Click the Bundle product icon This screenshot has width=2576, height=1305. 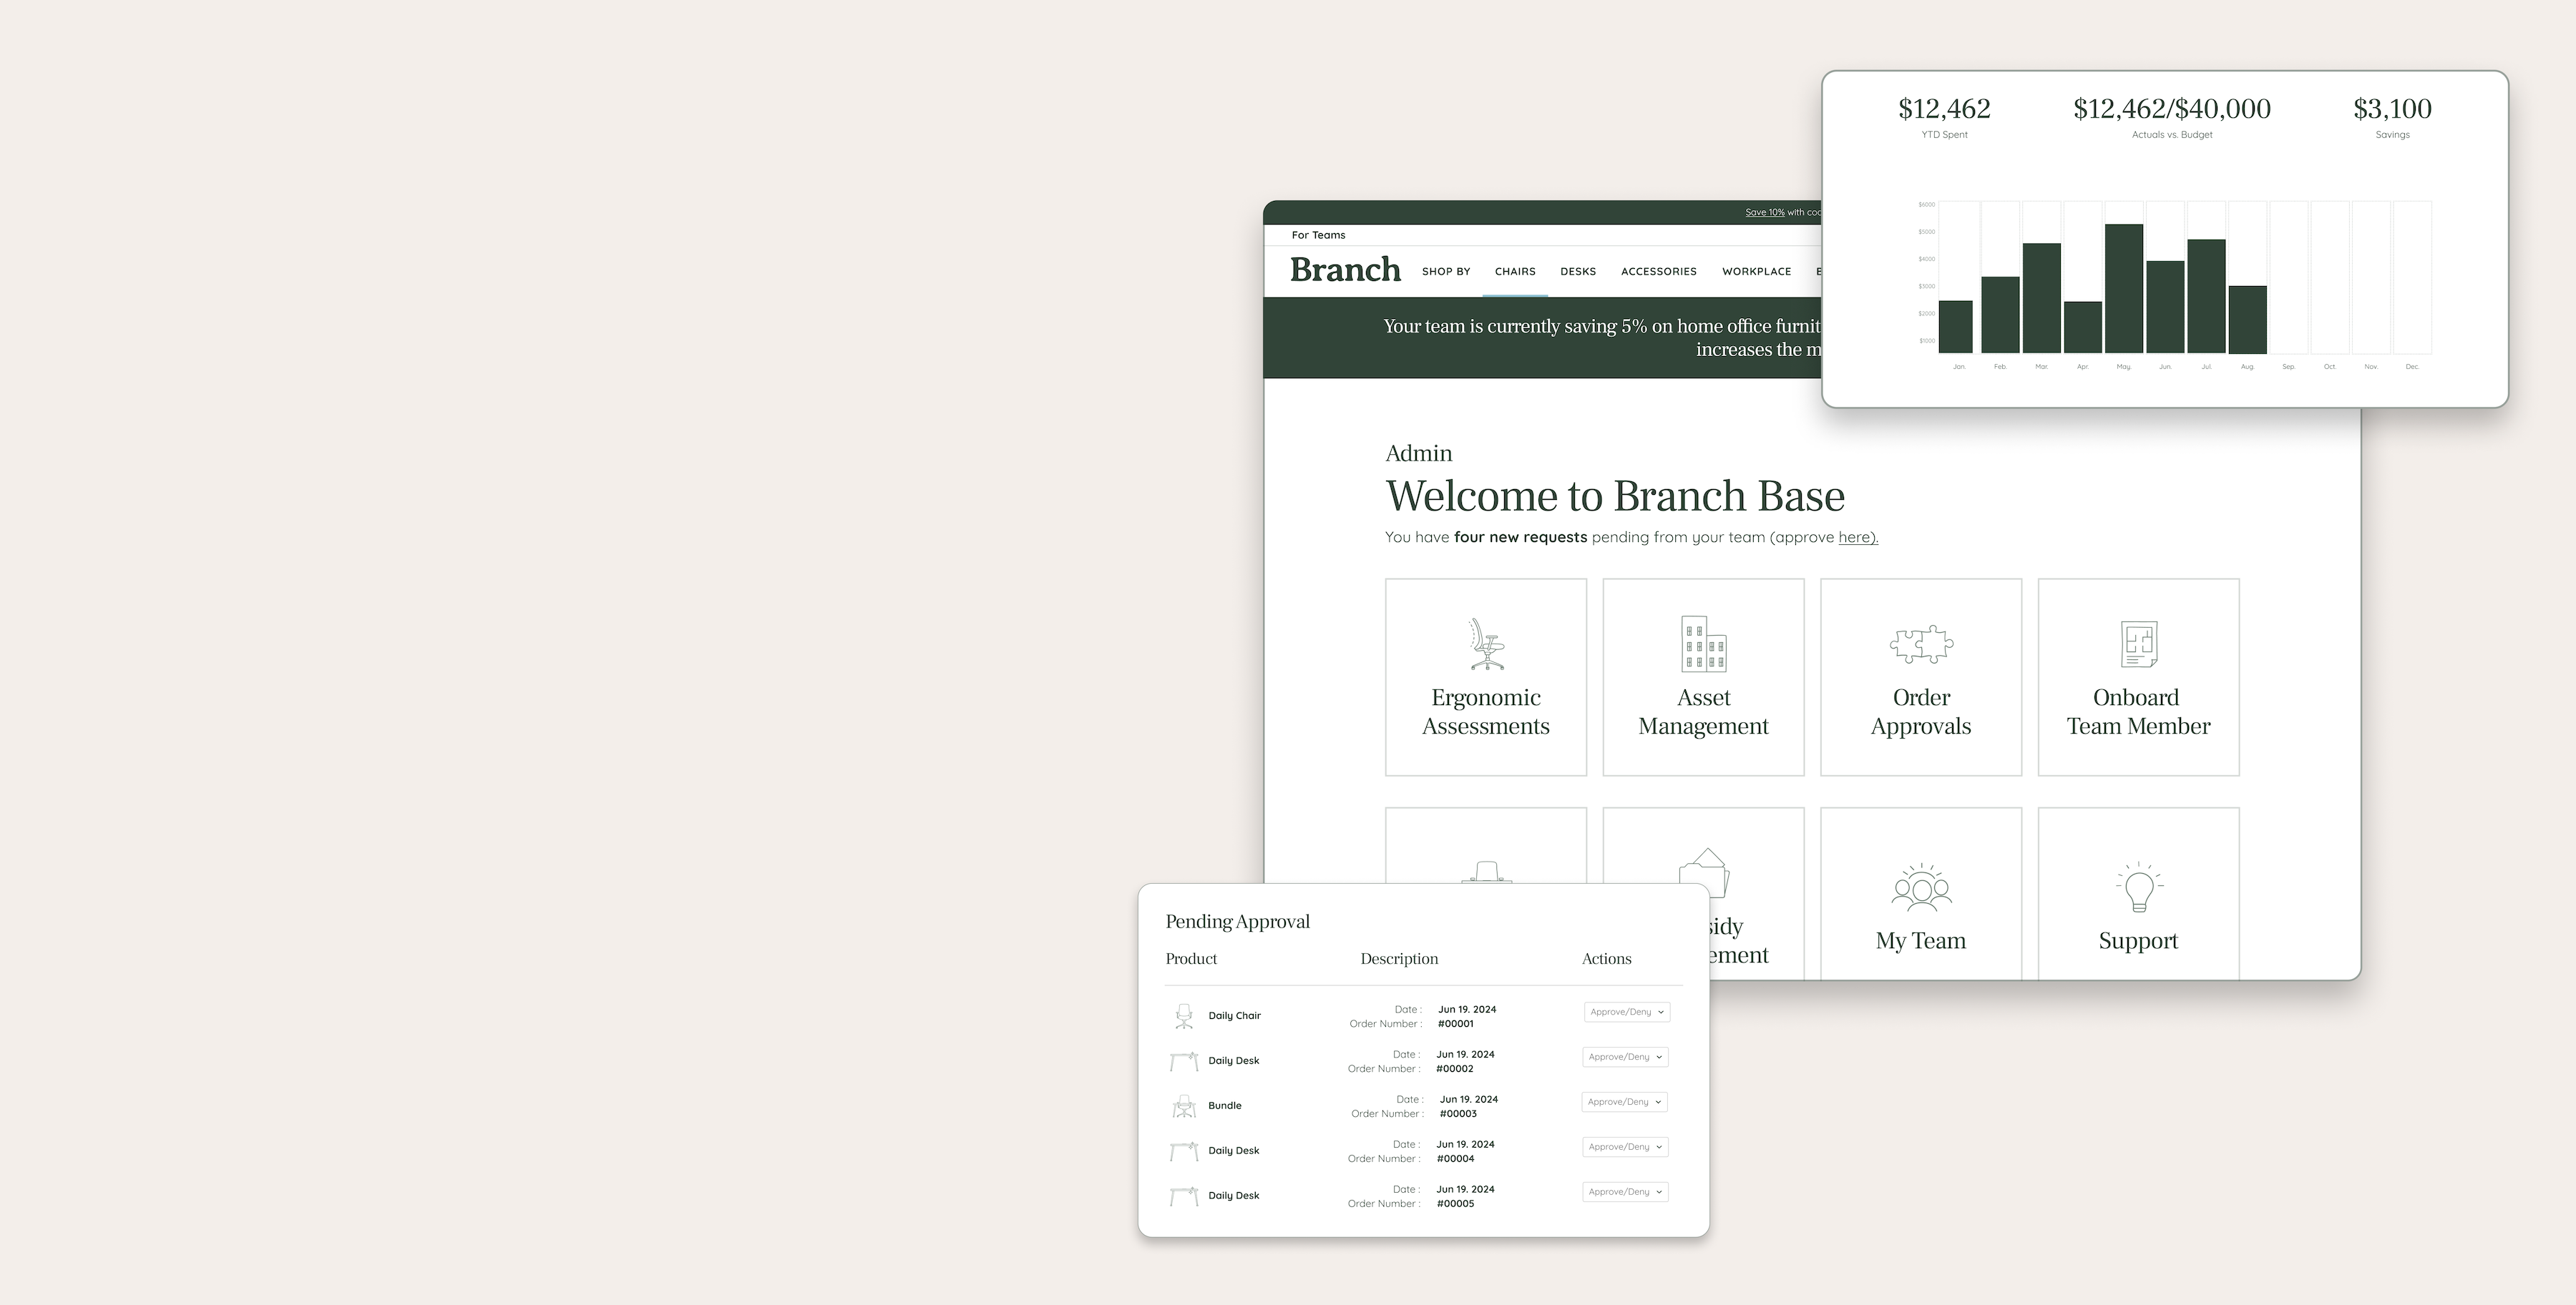[1184, 1106]
